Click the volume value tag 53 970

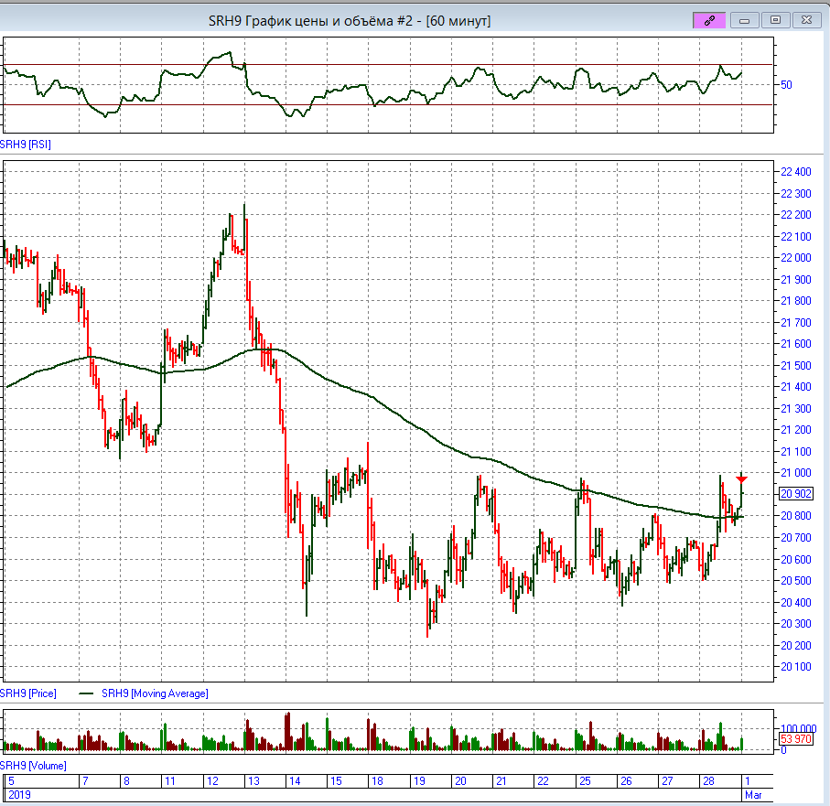click(794, 738)
